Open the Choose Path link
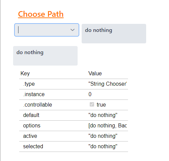Screen dimensions: 169x161 point(41,14)
